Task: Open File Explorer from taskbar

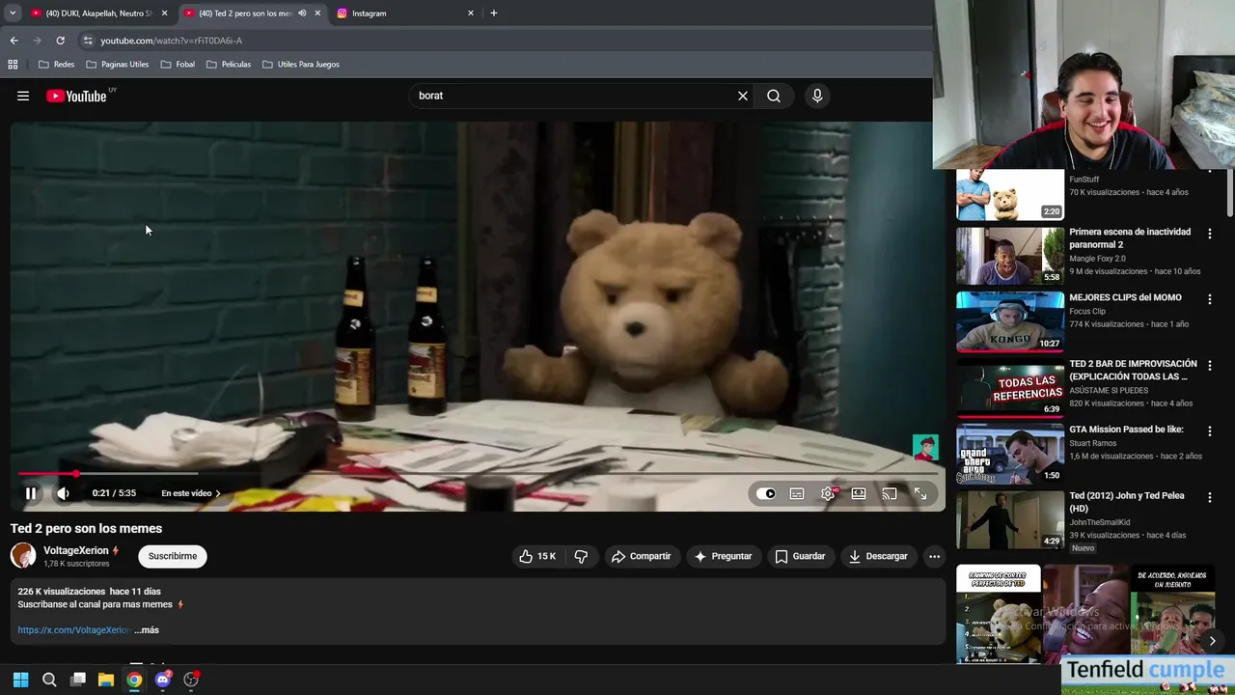Action: 106,680
